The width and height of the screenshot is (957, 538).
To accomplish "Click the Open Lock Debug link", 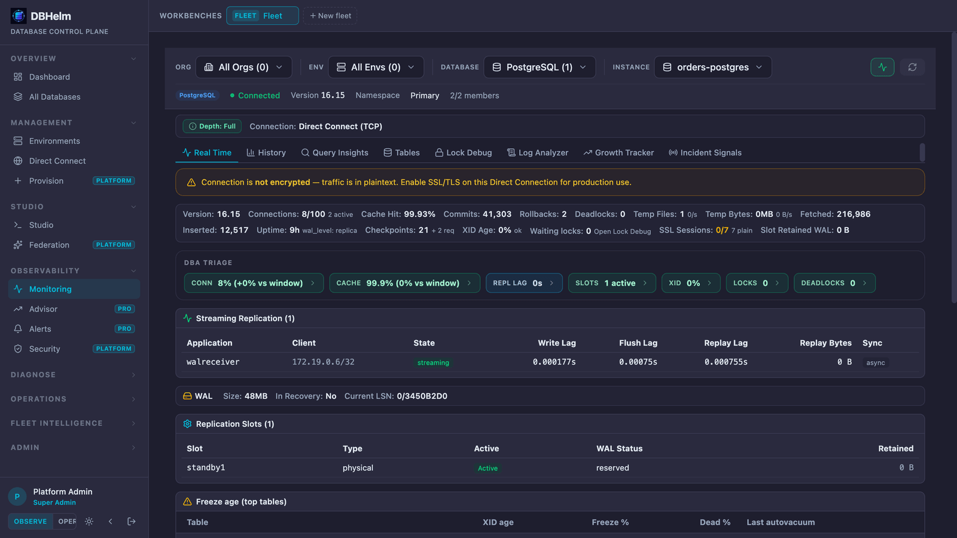I will pyautogui.click(x=622, y=231).
